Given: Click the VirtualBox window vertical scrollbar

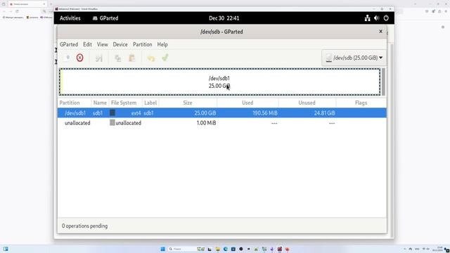Looking at the screenshot, I should (x=392, y=141).
